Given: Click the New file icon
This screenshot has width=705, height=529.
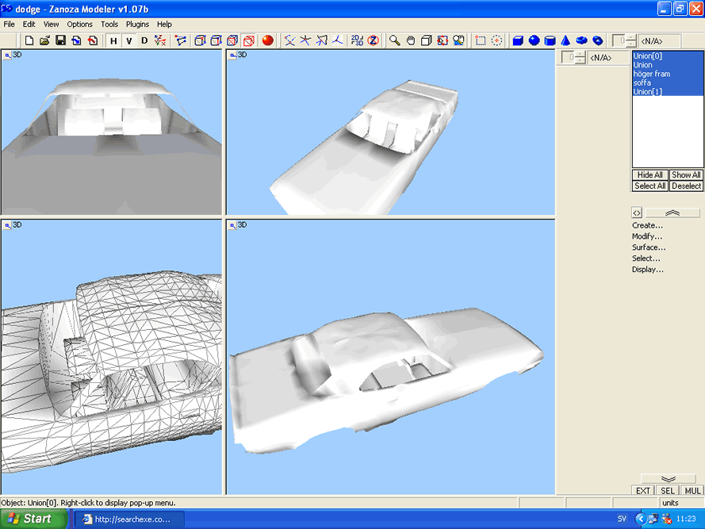Looking at the screenshot, I should point(29,40).
